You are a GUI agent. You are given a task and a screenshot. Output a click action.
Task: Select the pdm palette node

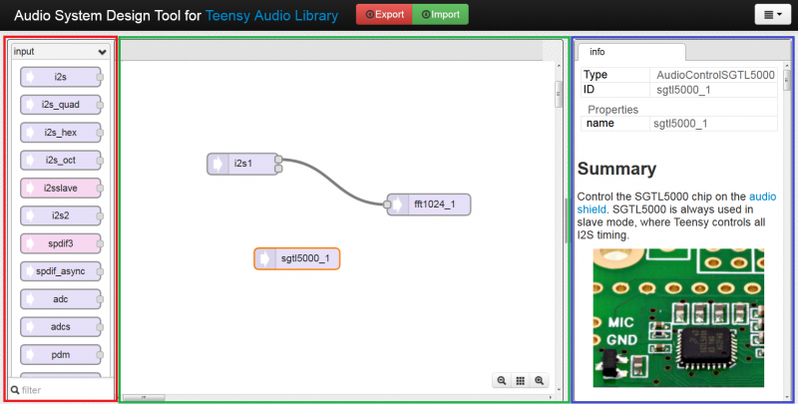tap(61, 354)
